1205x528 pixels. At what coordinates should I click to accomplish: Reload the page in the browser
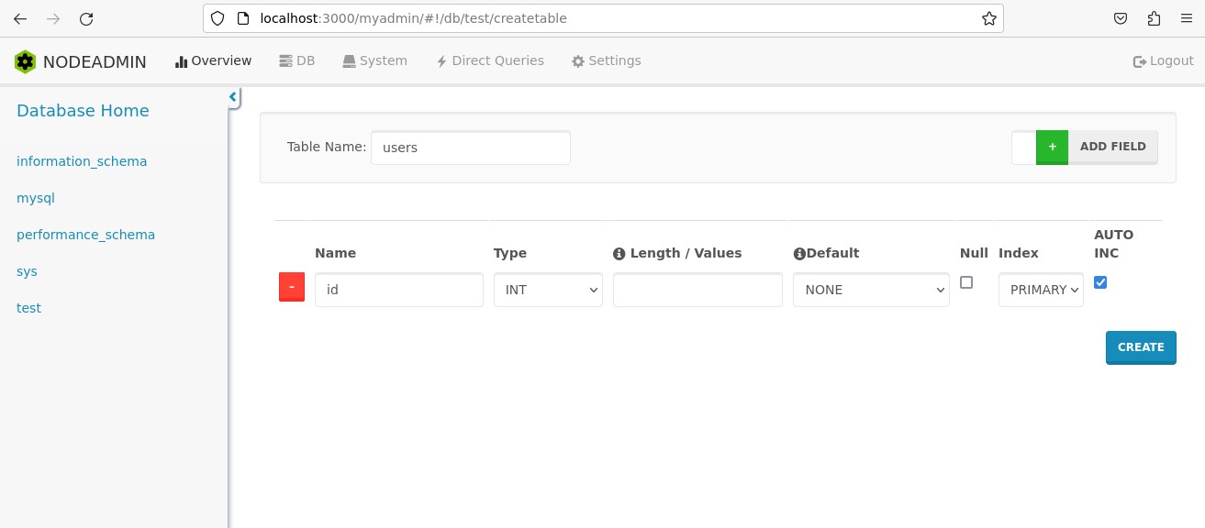tap(86, 18)
